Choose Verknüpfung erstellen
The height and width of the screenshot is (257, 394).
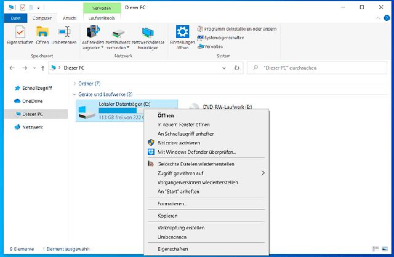pos(207,228)
